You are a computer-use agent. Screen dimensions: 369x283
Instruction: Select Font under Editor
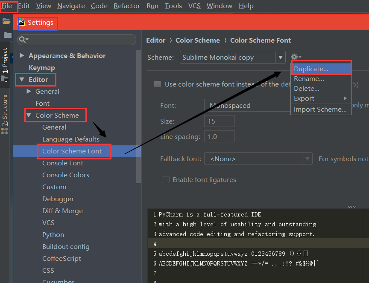point(43,103)
